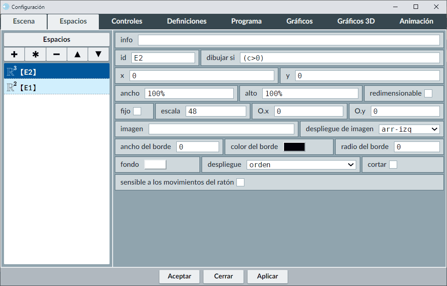The image size is (447, 286).
Task: Click the minus icon to delete the space
Action: point(57,54)
